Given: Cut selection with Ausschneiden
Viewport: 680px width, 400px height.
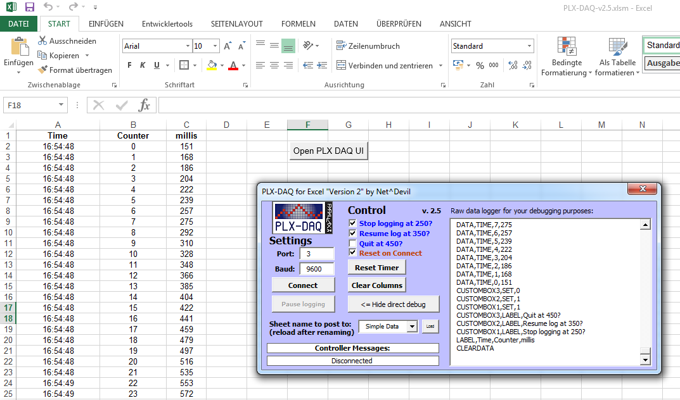Looking at the screenshot, I should click(67, 41).
